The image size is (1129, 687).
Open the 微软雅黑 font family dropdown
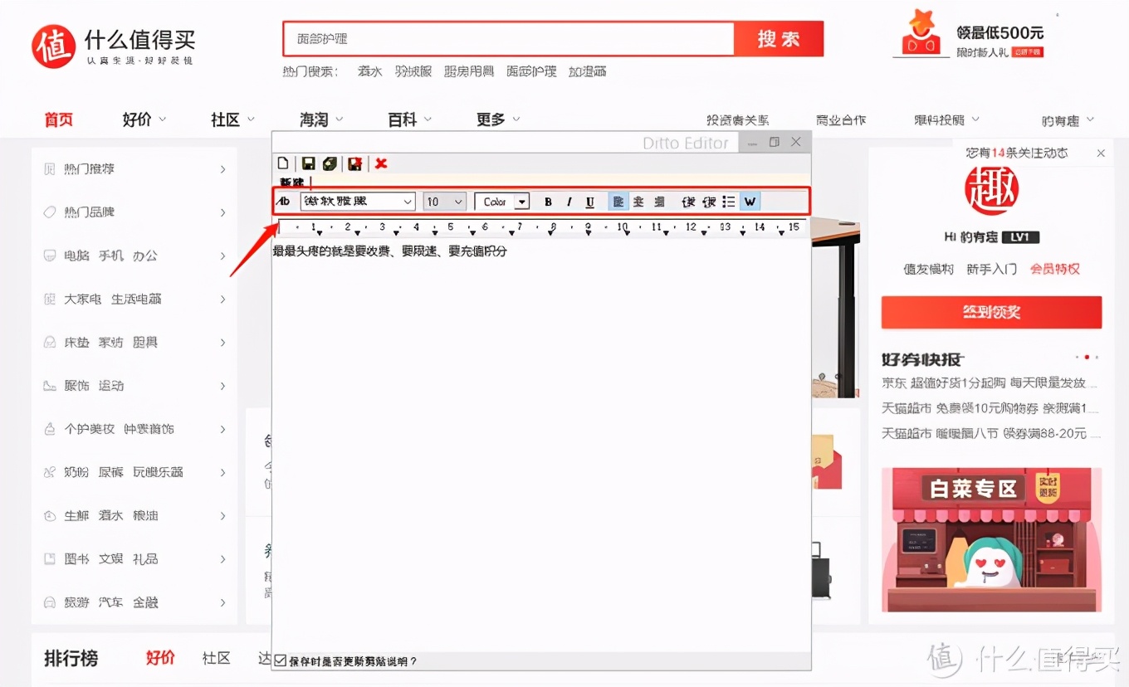click(357, 201)
